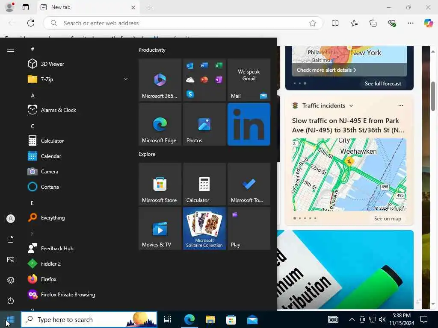Add this page to favorites star

[x=313, y=23]
